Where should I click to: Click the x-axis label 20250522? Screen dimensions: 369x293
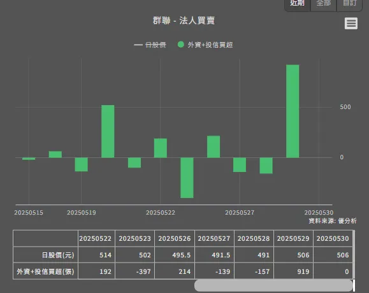tap(161, 213)
